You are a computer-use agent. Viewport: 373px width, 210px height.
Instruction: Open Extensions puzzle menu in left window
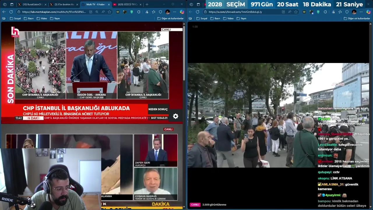click(139, 12)
